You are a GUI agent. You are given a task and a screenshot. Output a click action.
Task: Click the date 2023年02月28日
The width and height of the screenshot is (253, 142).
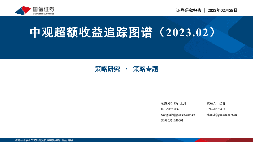(x=223, y=11)
